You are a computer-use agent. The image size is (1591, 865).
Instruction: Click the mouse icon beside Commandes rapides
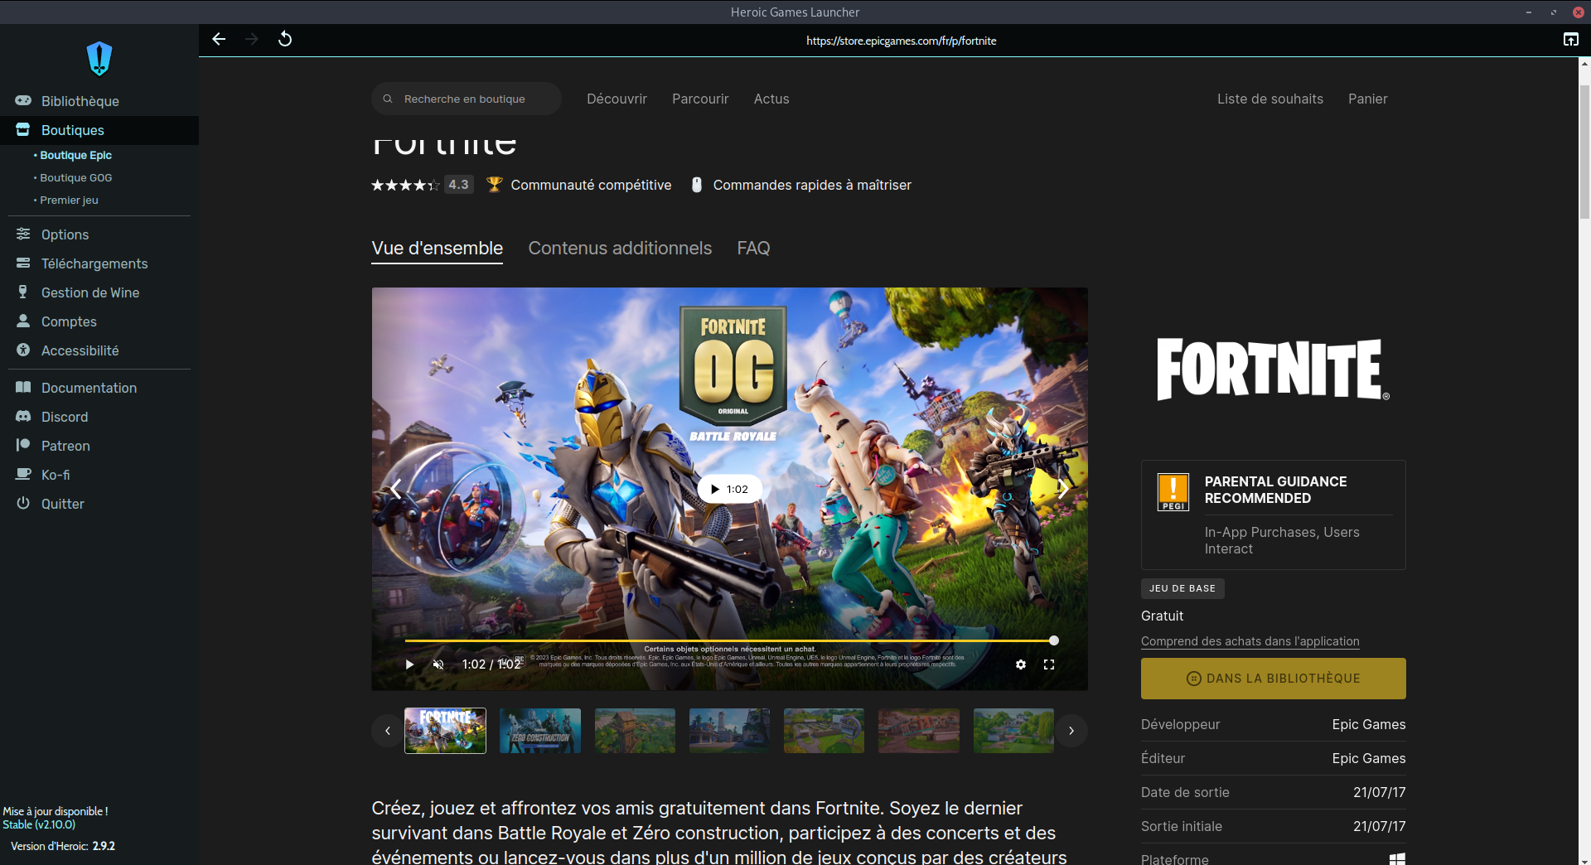coord(697,185)
